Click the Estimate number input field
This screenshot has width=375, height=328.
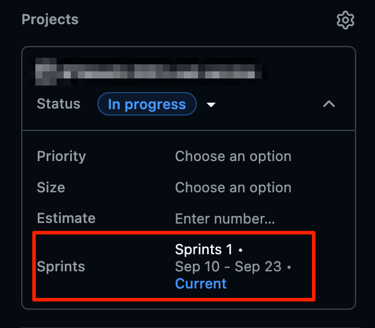(x=225, y=218)
